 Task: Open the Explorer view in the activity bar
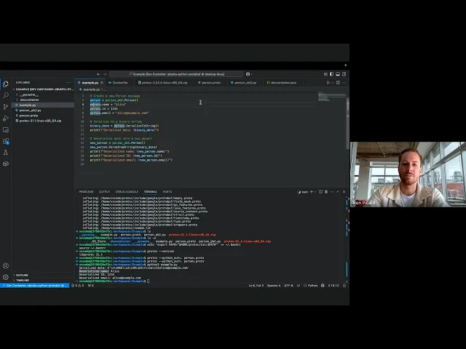(x=6, y=84)
